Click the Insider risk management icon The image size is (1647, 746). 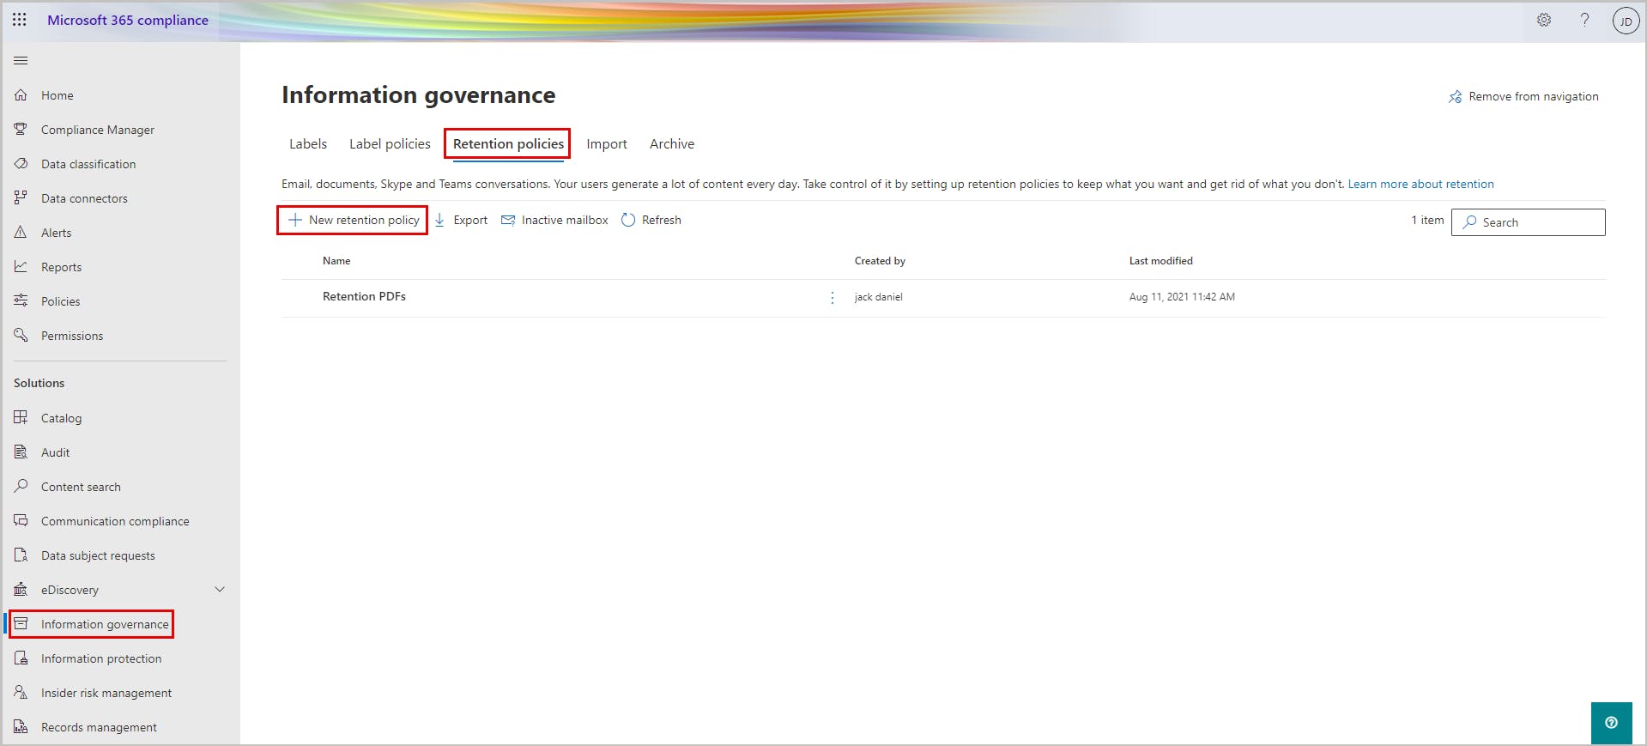[x=21, y=693]
